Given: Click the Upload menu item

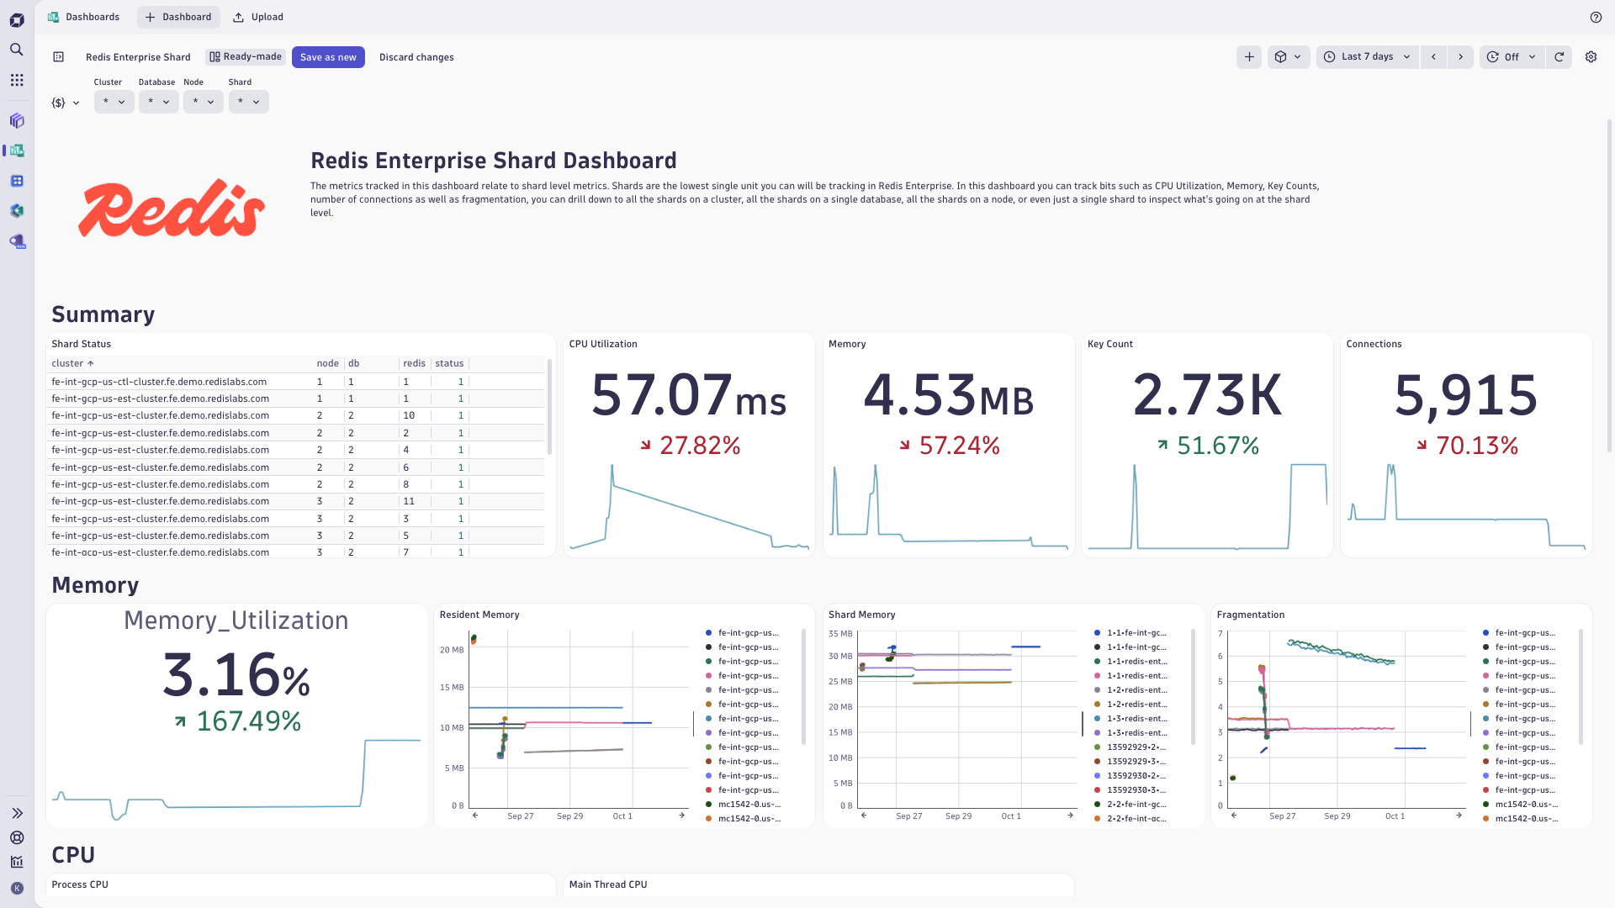Looking at the screenshot, I should (258, 17).
